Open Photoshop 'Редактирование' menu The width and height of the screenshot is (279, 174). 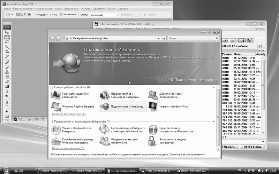coord(23,9)
